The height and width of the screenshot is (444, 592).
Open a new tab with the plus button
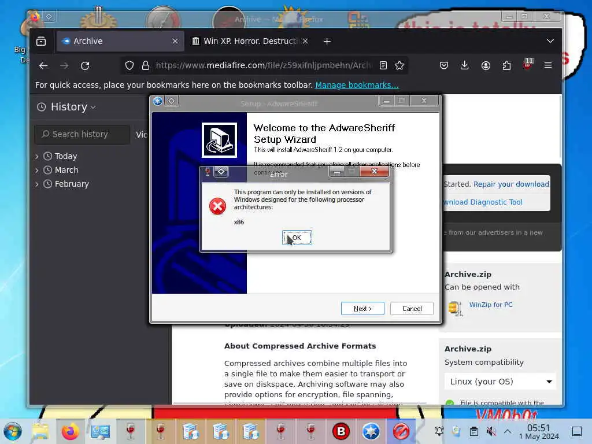click(327, 41)
